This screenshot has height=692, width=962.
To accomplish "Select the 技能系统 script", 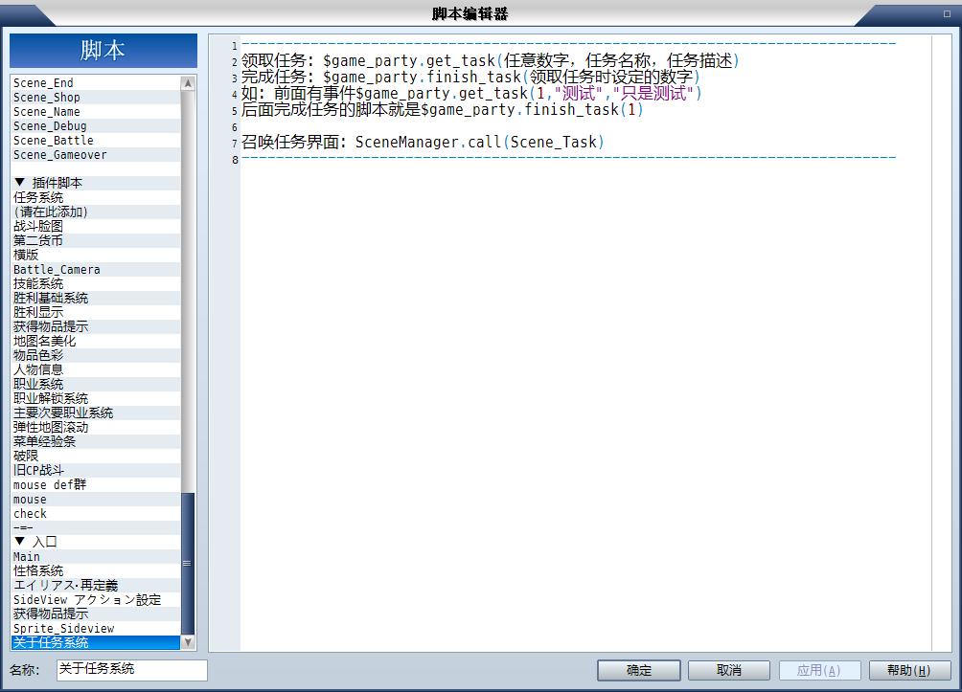I will tap(97, 283).
